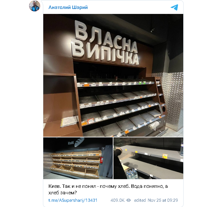212x207 pixels.
Task: Click the paper notice beside the bakery shelves
Action: point(69,122)
